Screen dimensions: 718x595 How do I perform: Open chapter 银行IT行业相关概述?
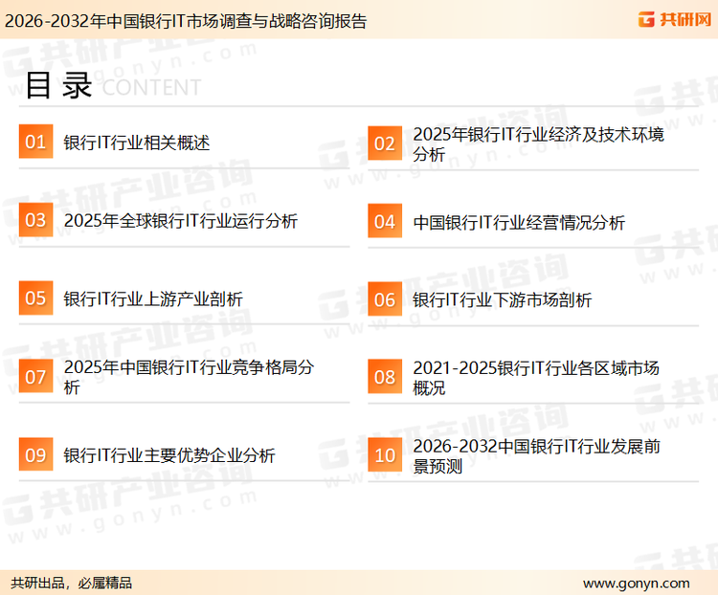point(137,143)
